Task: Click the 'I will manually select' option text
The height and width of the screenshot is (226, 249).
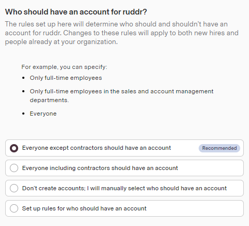Action: point(157,188)
